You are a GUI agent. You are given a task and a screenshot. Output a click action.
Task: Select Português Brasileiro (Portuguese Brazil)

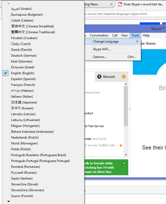coord(39,155)
